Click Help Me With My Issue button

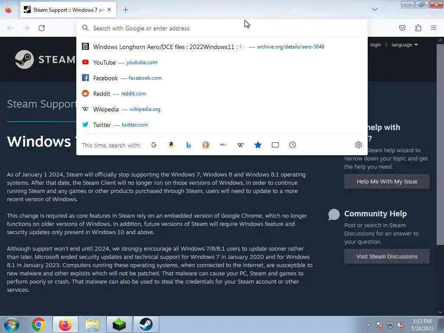387,182
